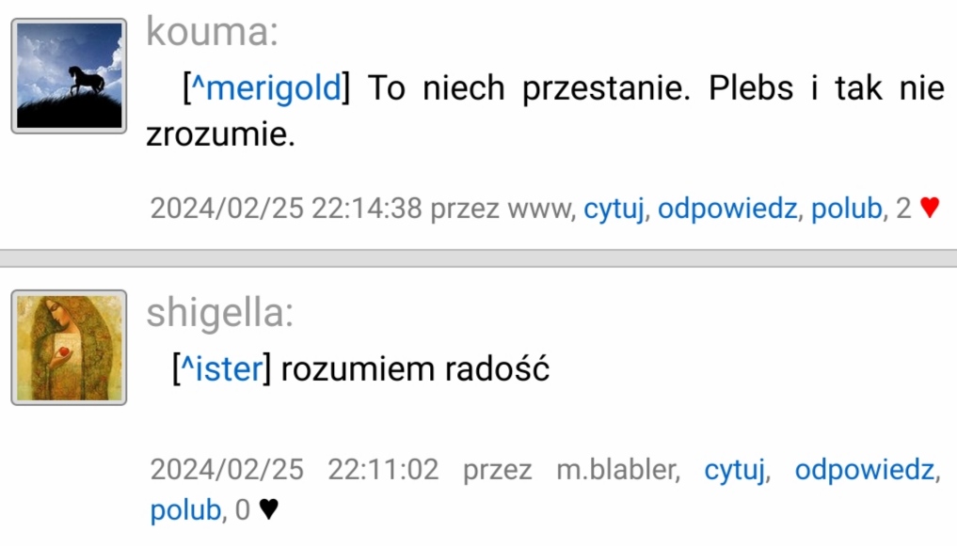Click the 22:14:38 timestamp on kouma's post

click(367, 209)
